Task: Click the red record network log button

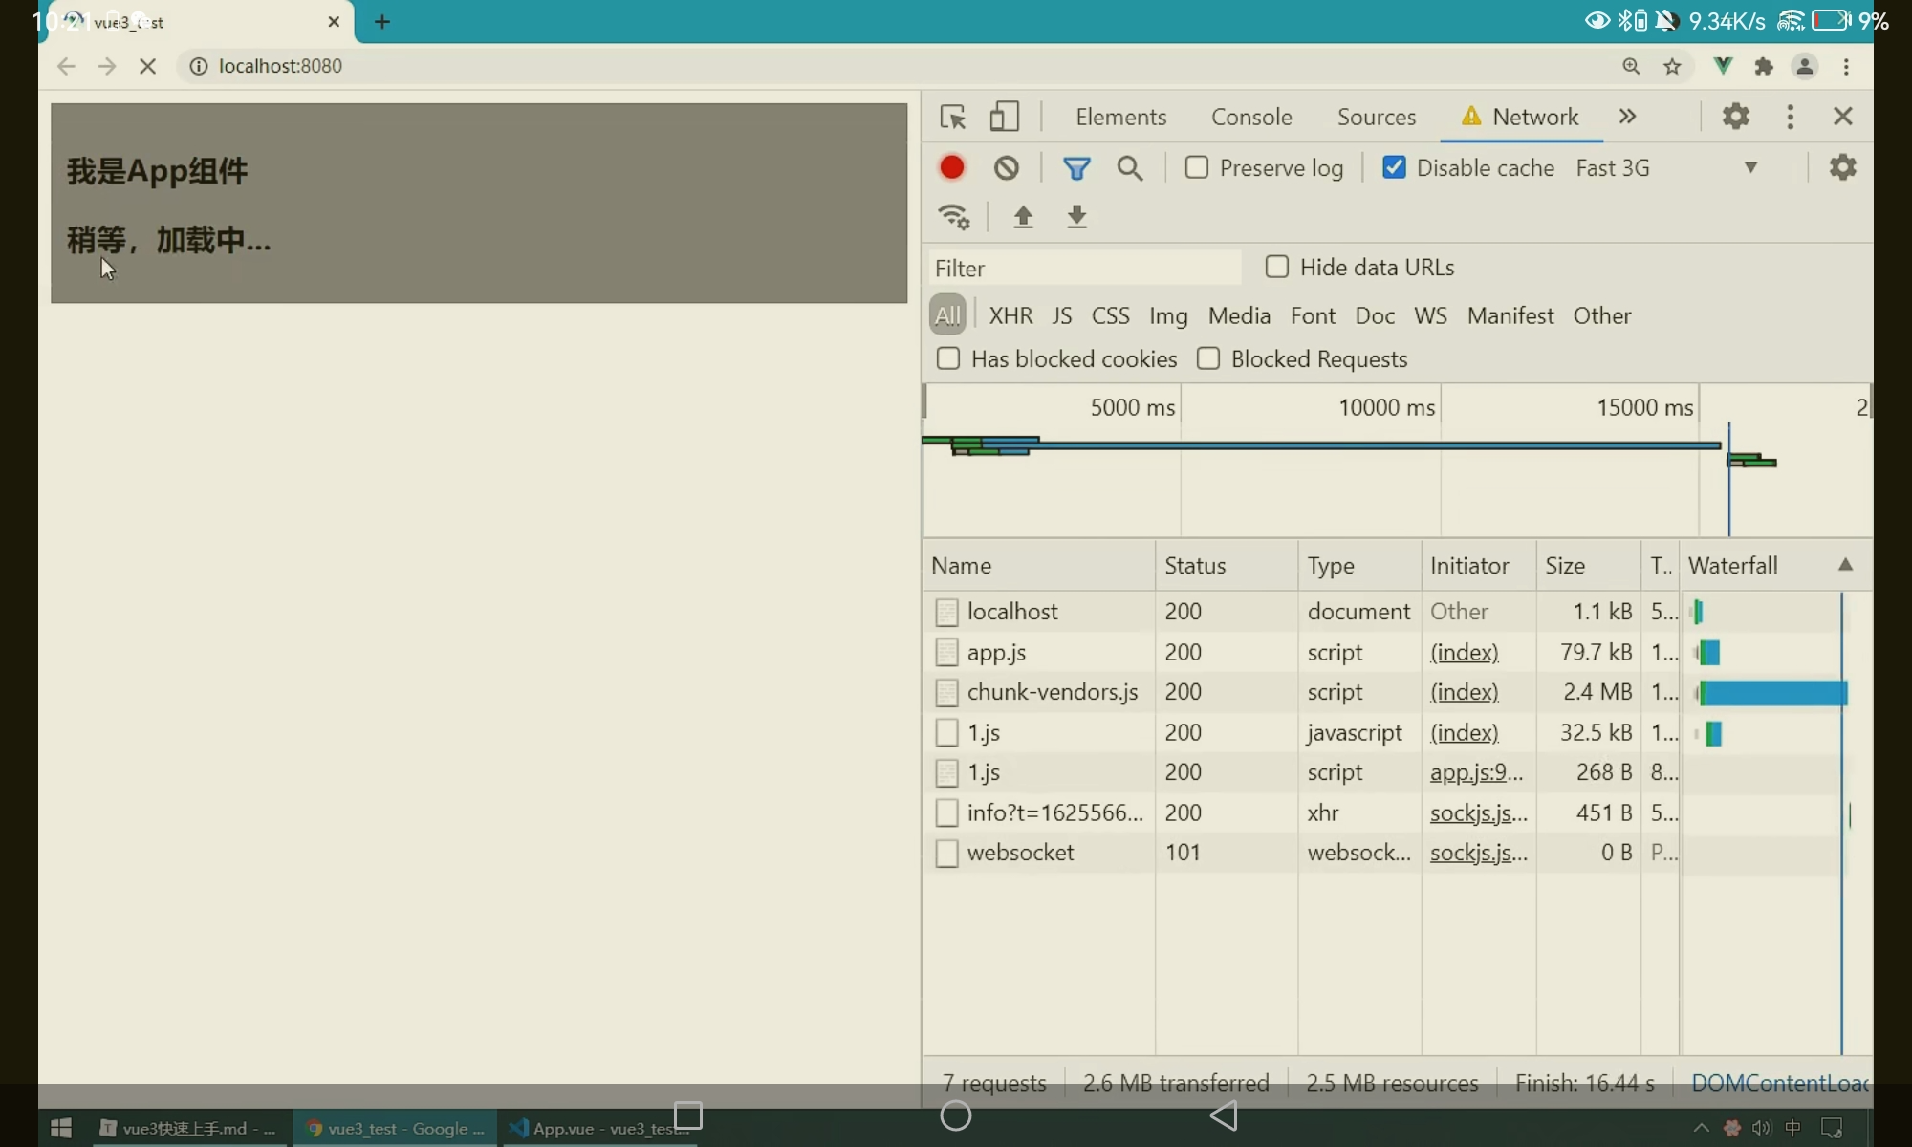Action: [x=951, y=167]
